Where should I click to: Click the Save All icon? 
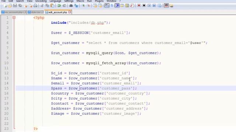pyautogui.click(x=20, y=6)
